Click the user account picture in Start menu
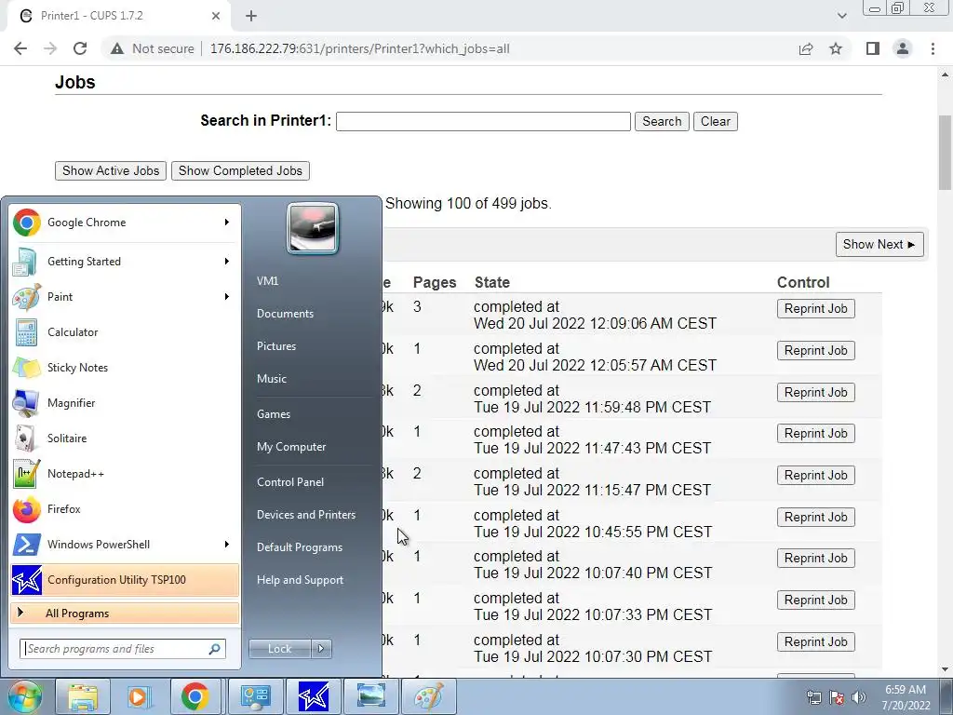Screen dimensions: 953x715 pos(313,228)
